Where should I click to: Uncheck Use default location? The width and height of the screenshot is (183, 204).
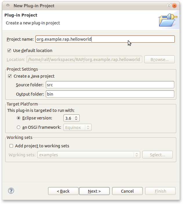pos(9,51)
